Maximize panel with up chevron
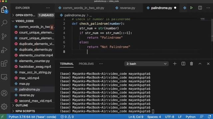This screenshot has height=119, width=213. click(200, 64)
